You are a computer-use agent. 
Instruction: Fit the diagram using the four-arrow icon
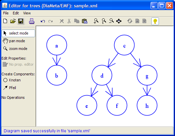pyautogui.click(x=119, y=21)
